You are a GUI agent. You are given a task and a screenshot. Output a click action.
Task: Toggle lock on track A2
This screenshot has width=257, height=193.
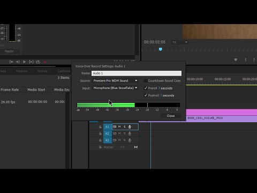[100, 133]
